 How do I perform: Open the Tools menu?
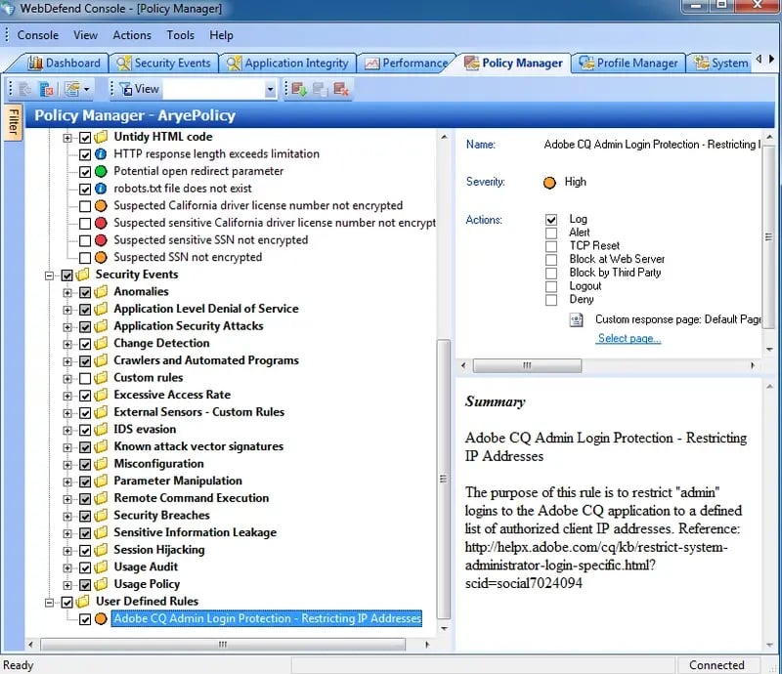pos(180,35)
